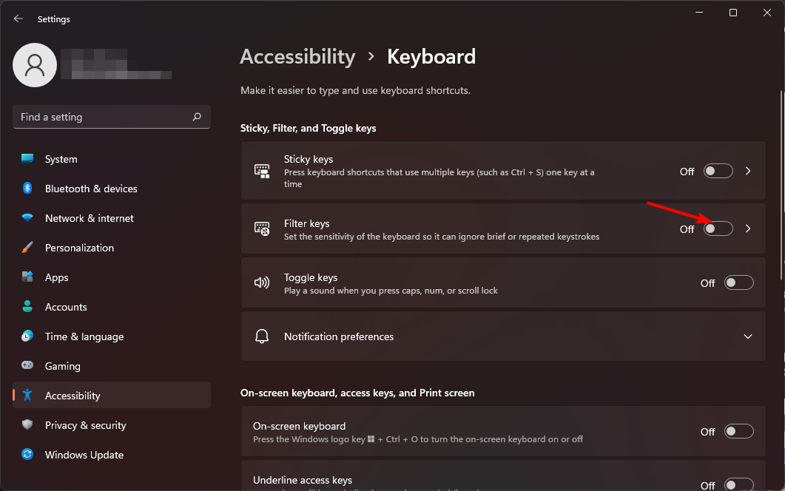The height and width of the screenshot is (491, 785).
Task: Enable the On-screen keyboard toggle
Action: point(739,431)
